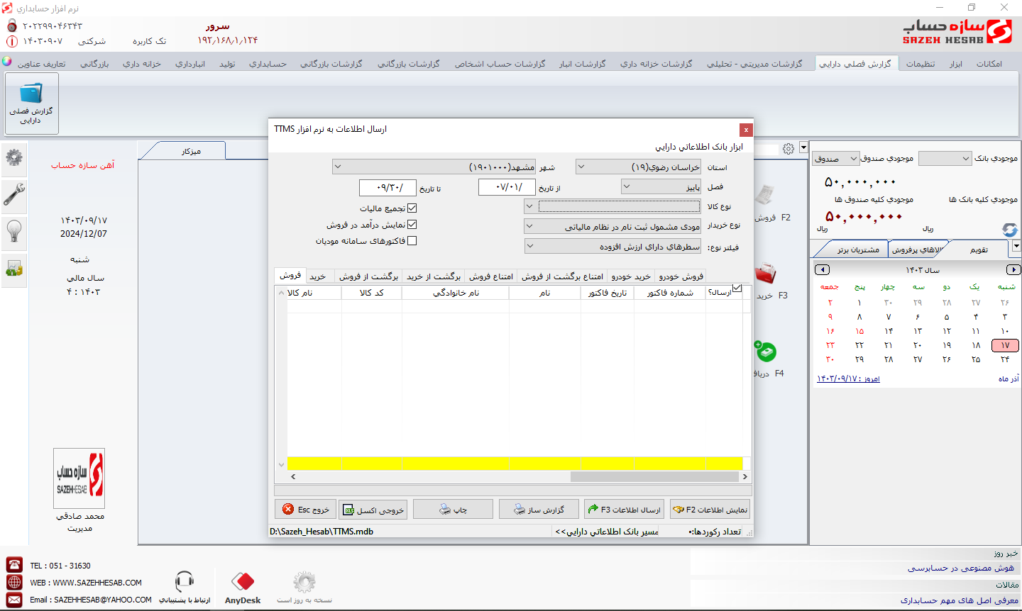
Task: Switch to the فروش خودرو tab
Action: (681, 276)
